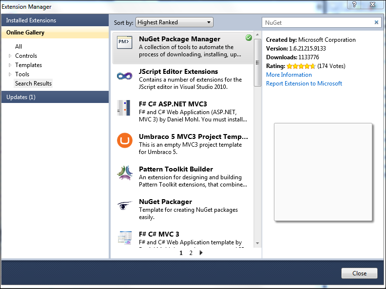386x289 pixels.
Task: Switch to the Installed Extensions section
Action: pos(31,20)
